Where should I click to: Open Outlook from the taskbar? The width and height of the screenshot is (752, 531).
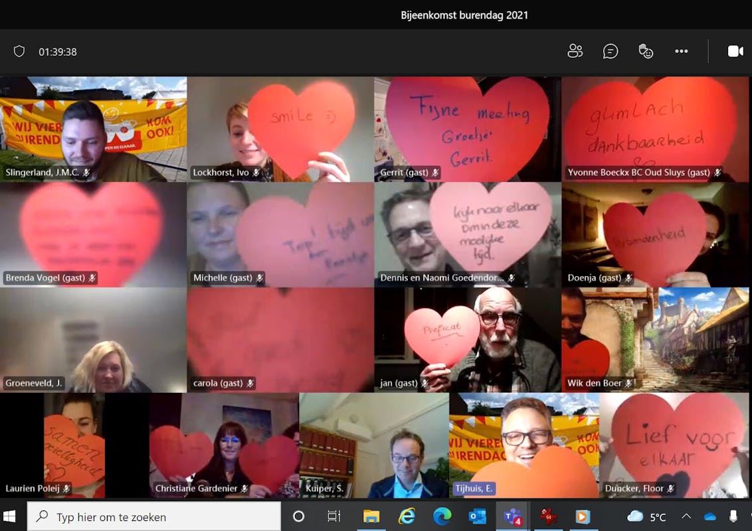pyautogui.click(x=477, y=516)
